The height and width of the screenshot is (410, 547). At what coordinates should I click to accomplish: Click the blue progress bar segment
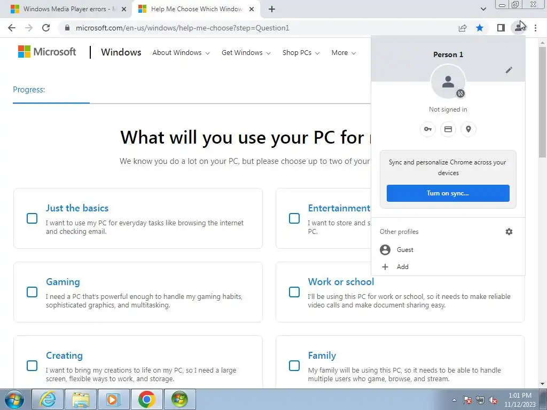(x=51, y=103)
